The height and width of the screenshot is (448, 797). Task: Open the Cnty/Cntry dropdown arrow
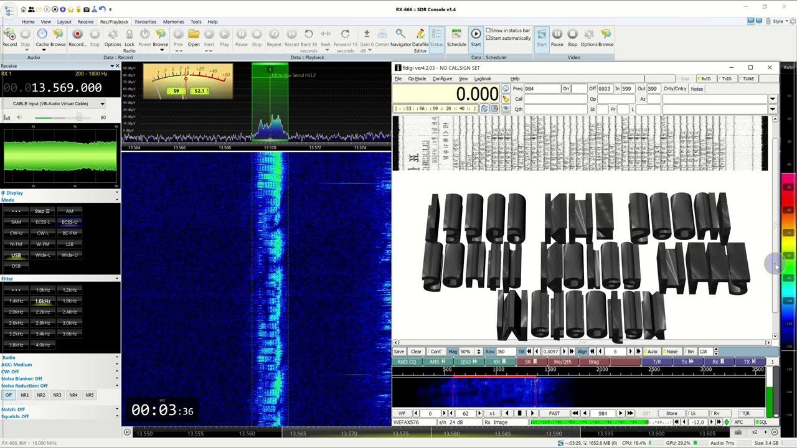[772, 99]
